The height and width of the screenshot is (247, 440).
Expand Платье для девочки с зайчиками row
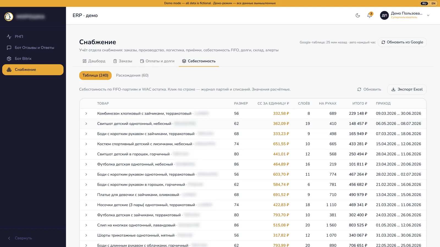(86, 195)
